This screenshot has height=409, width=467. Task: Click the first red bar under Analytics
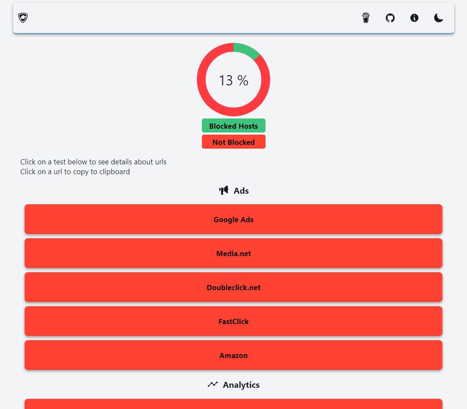pos(233,404)
